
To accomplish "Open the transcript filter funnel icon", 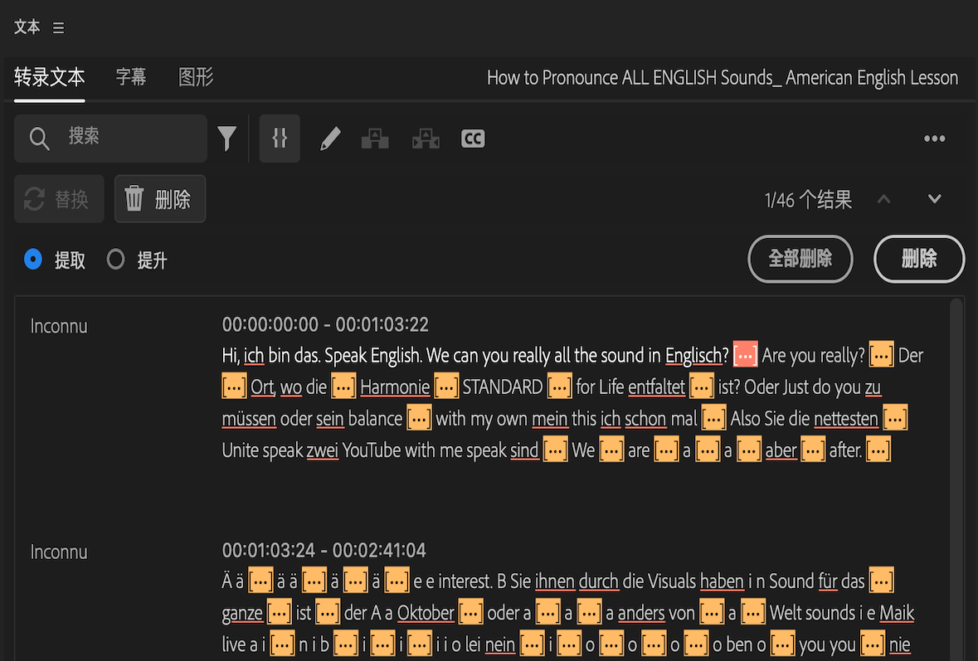I will pyautogui.click(x=227, y=139).
